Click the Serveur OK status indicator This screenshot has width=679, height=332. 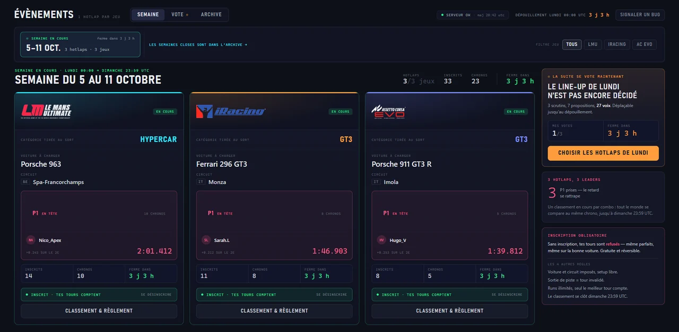[x=473, y=15]
